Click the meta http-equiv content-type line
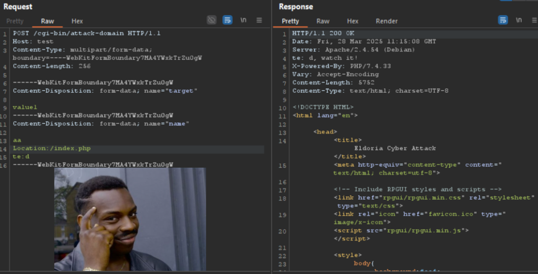 click(x=418, y=169)
